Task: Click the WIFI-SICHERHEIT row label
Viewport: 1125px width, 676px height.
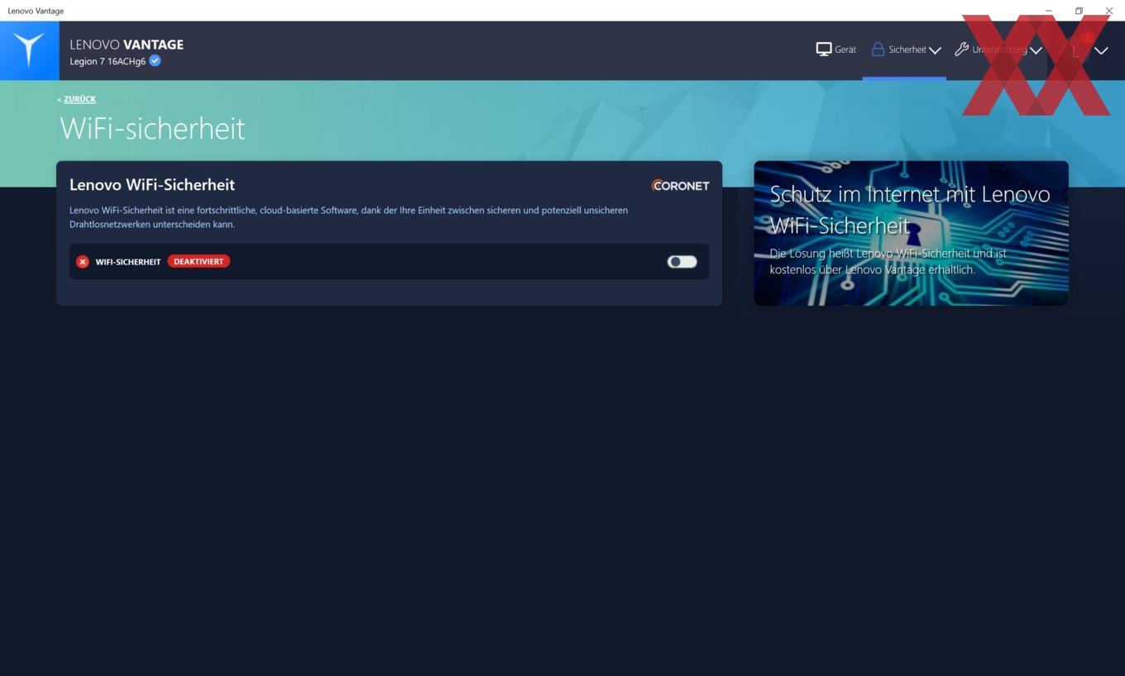Action: [128, 262]
